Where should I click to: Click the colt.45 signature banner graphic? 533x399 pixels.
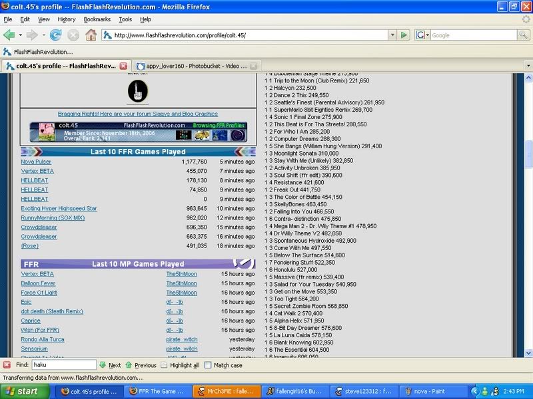(138, 132)
